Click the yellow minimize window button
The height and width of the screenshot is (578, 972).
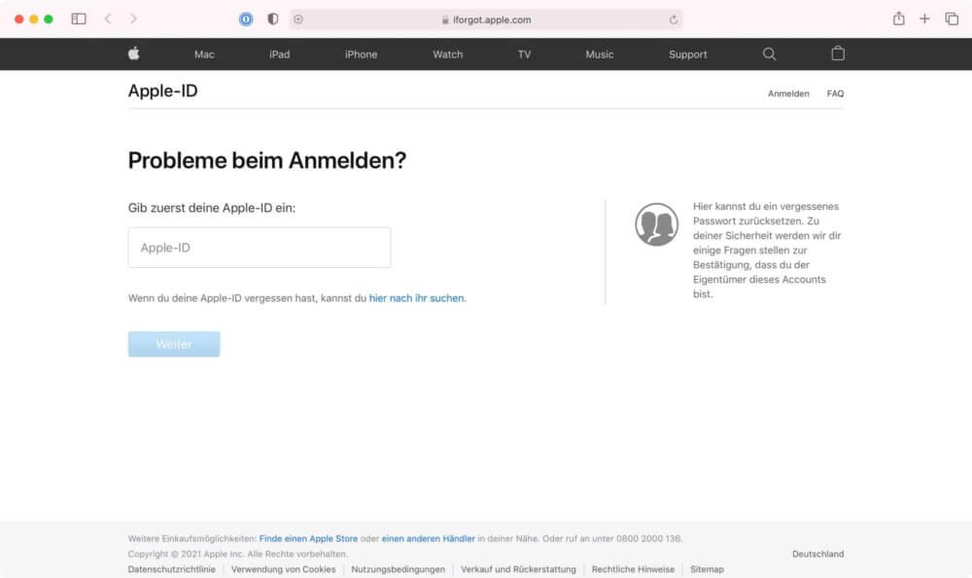click(x=33, y=19)
